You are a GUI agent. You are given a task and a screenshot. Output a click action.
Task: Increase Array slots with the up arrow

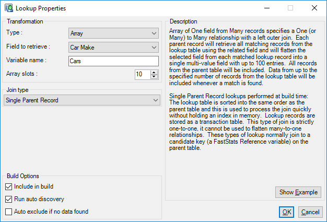(154, 72)
